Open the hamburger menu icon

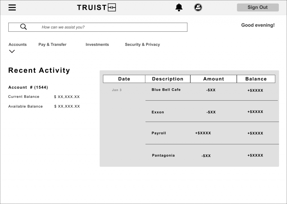(12, 8)
